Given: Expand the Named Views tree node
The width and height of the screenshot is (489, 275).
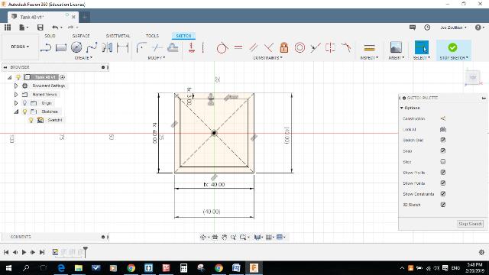Looking at the screenshot, I should [x=16, y=94].
